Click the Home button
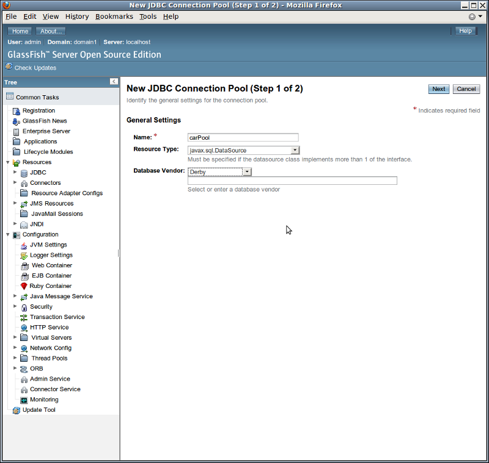 20,31
